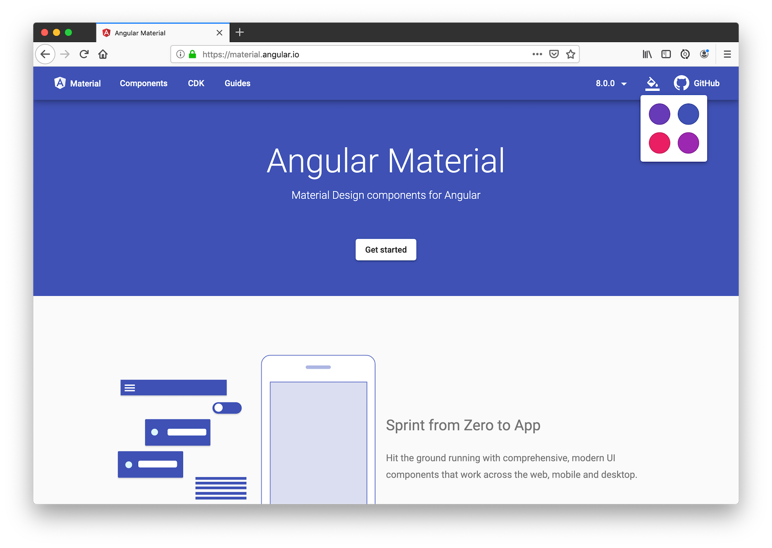Expand the 8.0.0 version dropdown

click(x=611, y=83)
